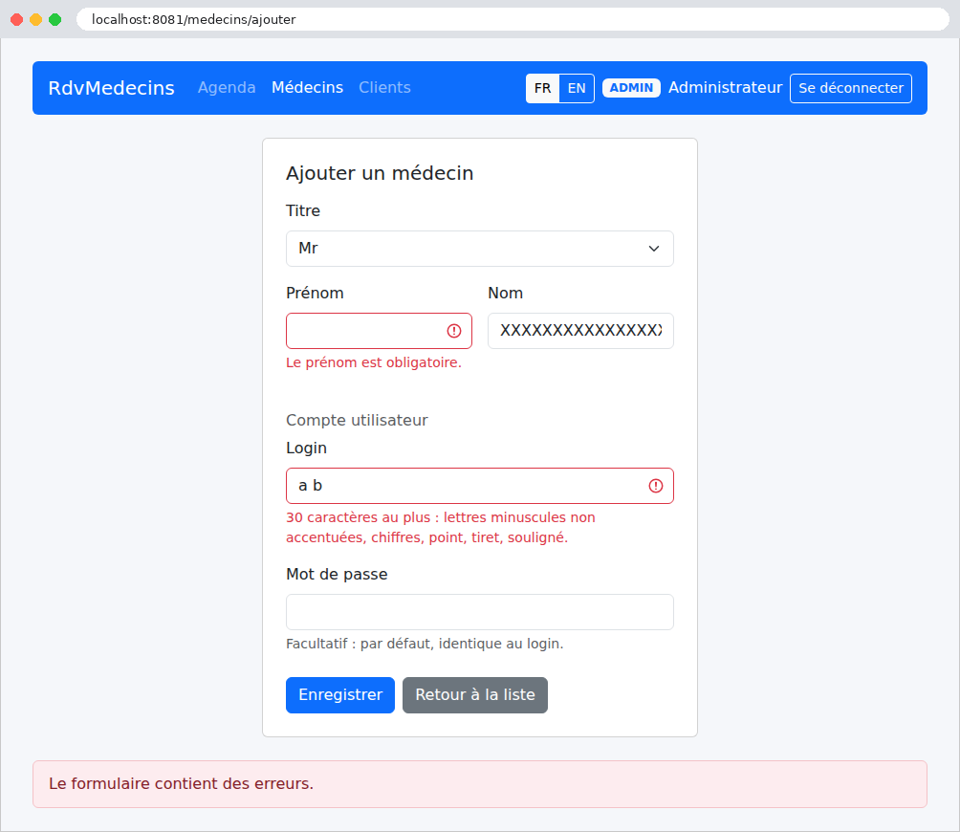
Task: Click the Administrateur user name
Action: click(725, 88)
